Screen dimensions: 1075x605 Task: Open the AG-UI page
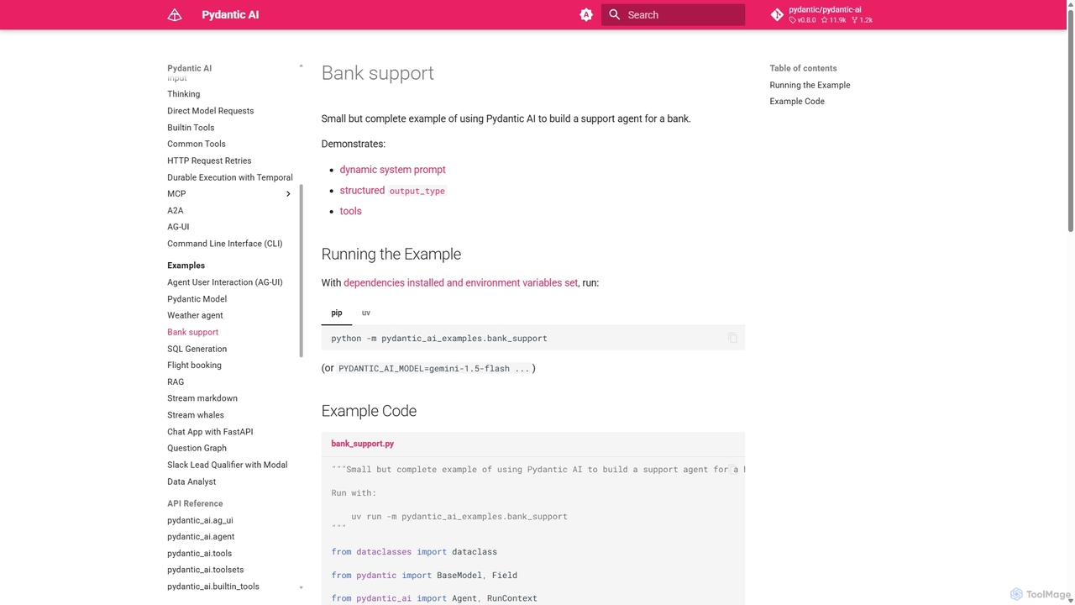pyautogui.click(x=178, y=227)
